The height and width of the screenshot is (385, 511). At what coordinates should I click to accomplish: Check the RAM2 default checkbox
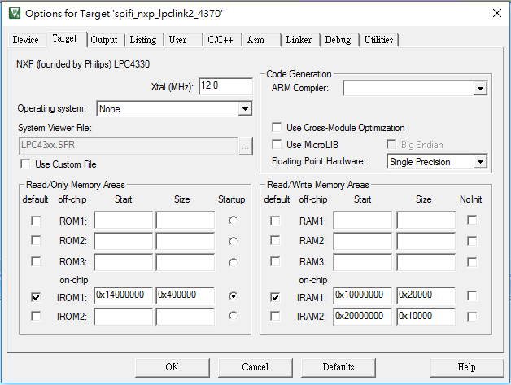pos(275,241)
